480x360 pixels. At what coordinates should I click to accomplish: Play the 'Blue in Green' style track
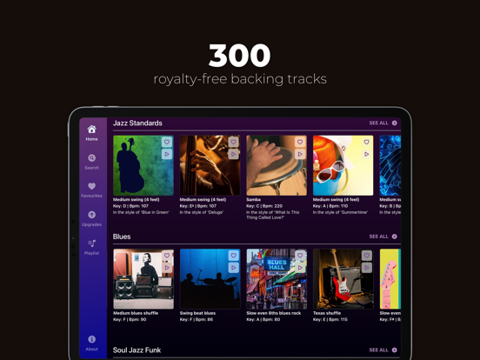(167, 154)
